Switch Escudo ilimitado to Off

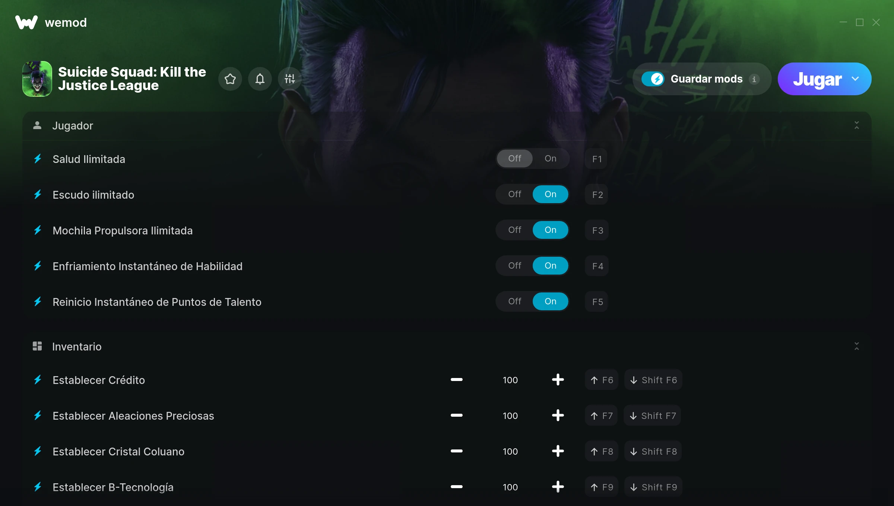pyautogui.click(x=514, y=194)
